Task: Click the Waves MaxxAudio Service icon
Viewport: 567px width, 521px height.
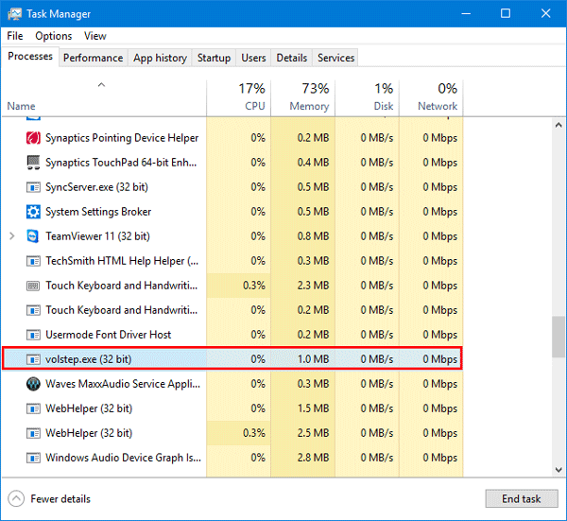Action: coord(33,384)
